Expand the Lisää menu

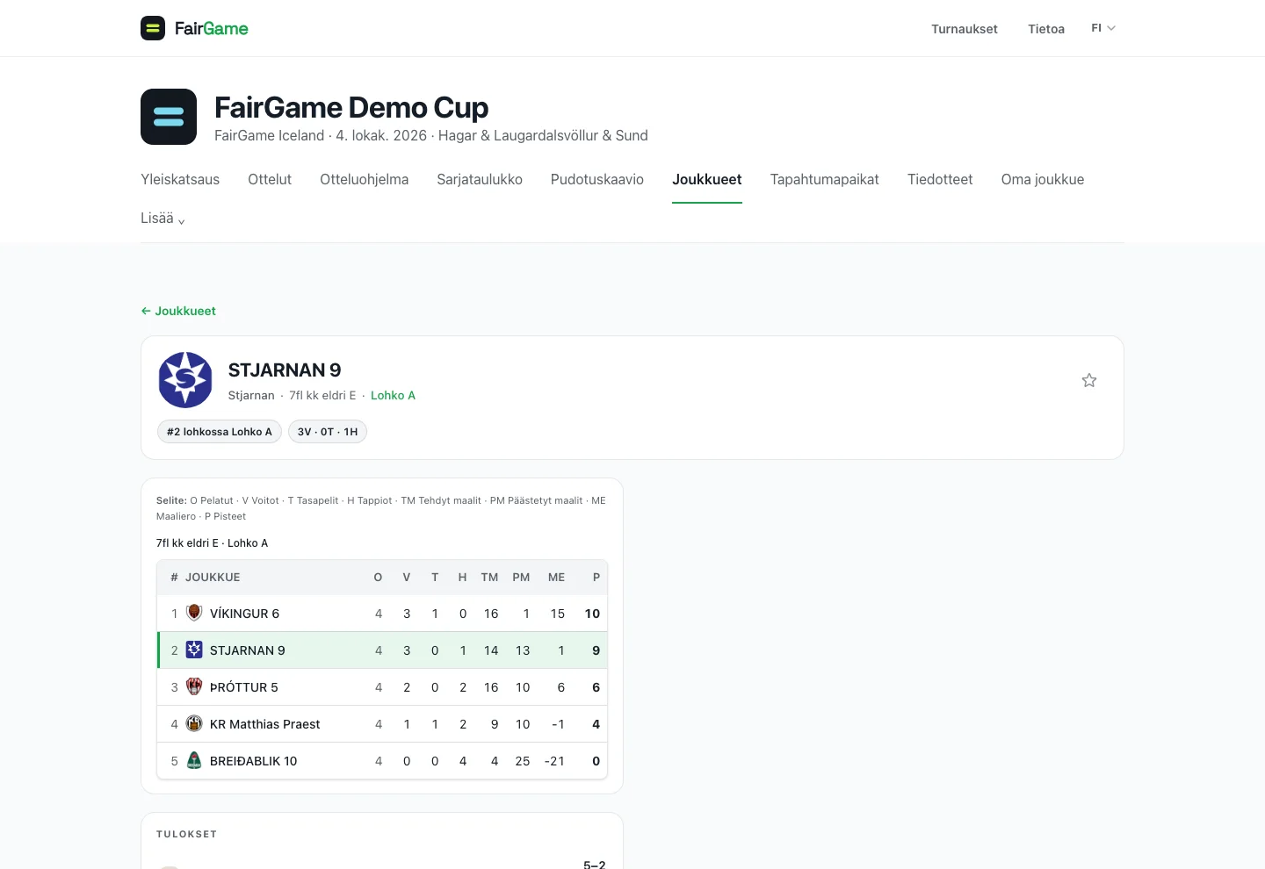163,219
